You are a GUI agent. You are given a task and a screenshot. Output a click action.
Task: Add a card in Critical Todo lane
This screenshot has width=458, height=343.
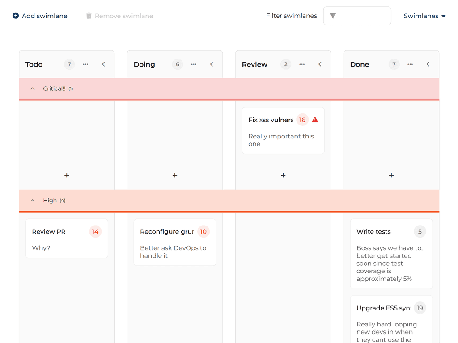point(67,176)
